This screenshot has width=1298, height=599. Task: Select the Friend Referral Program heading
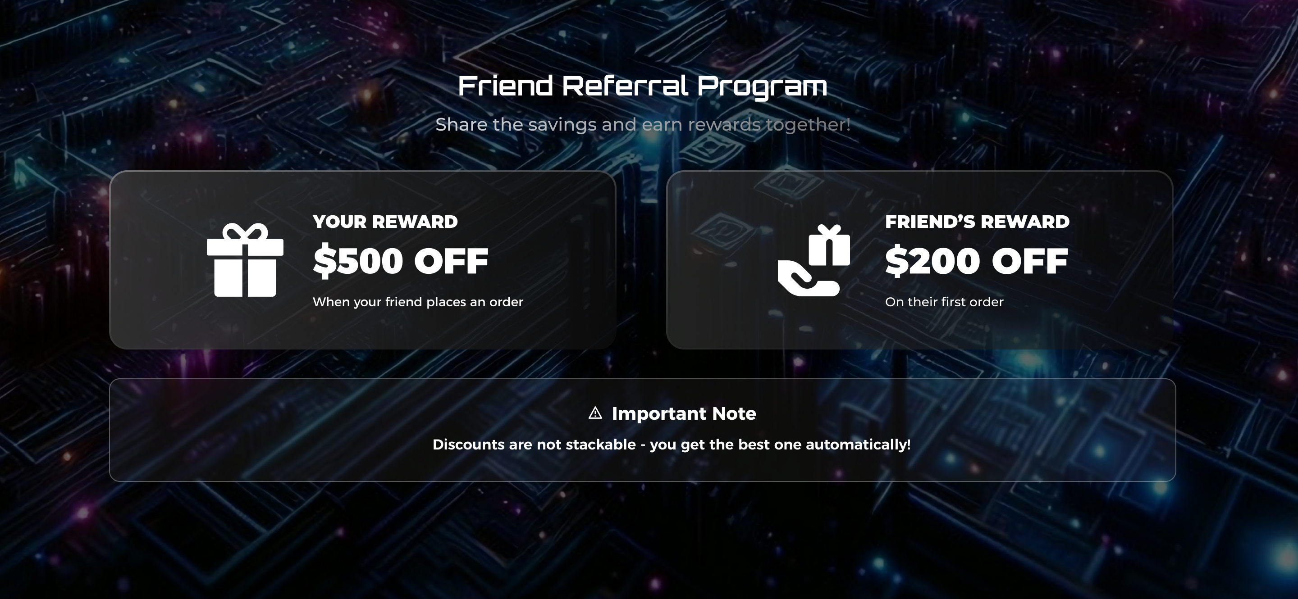coord(642,86)
